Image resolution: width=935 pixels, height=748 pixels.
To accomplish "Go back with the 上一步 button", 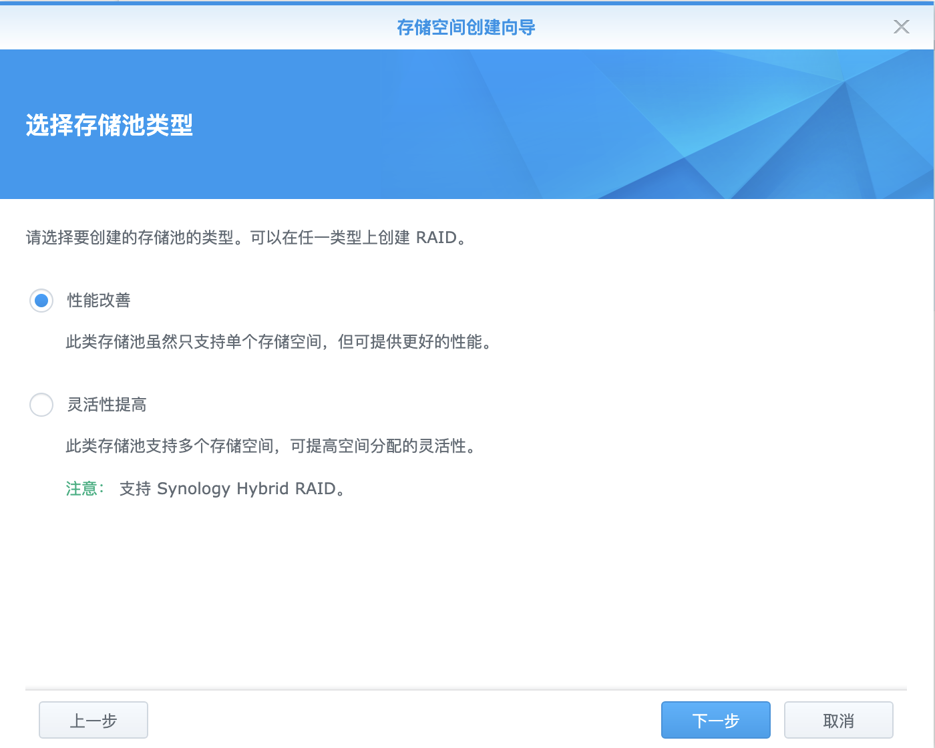I will tap(93, 720).
